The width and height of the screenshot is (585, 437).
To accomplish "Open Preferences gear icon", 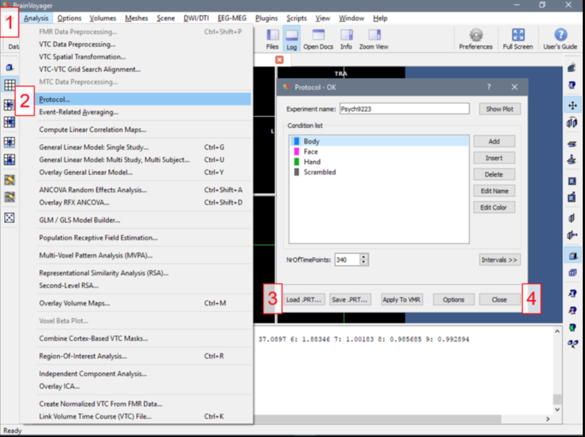I will [x=476, y=38].
